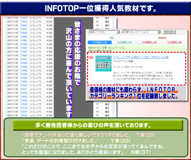Click date 2007/11/09 in row 570566

click(13, 37)
